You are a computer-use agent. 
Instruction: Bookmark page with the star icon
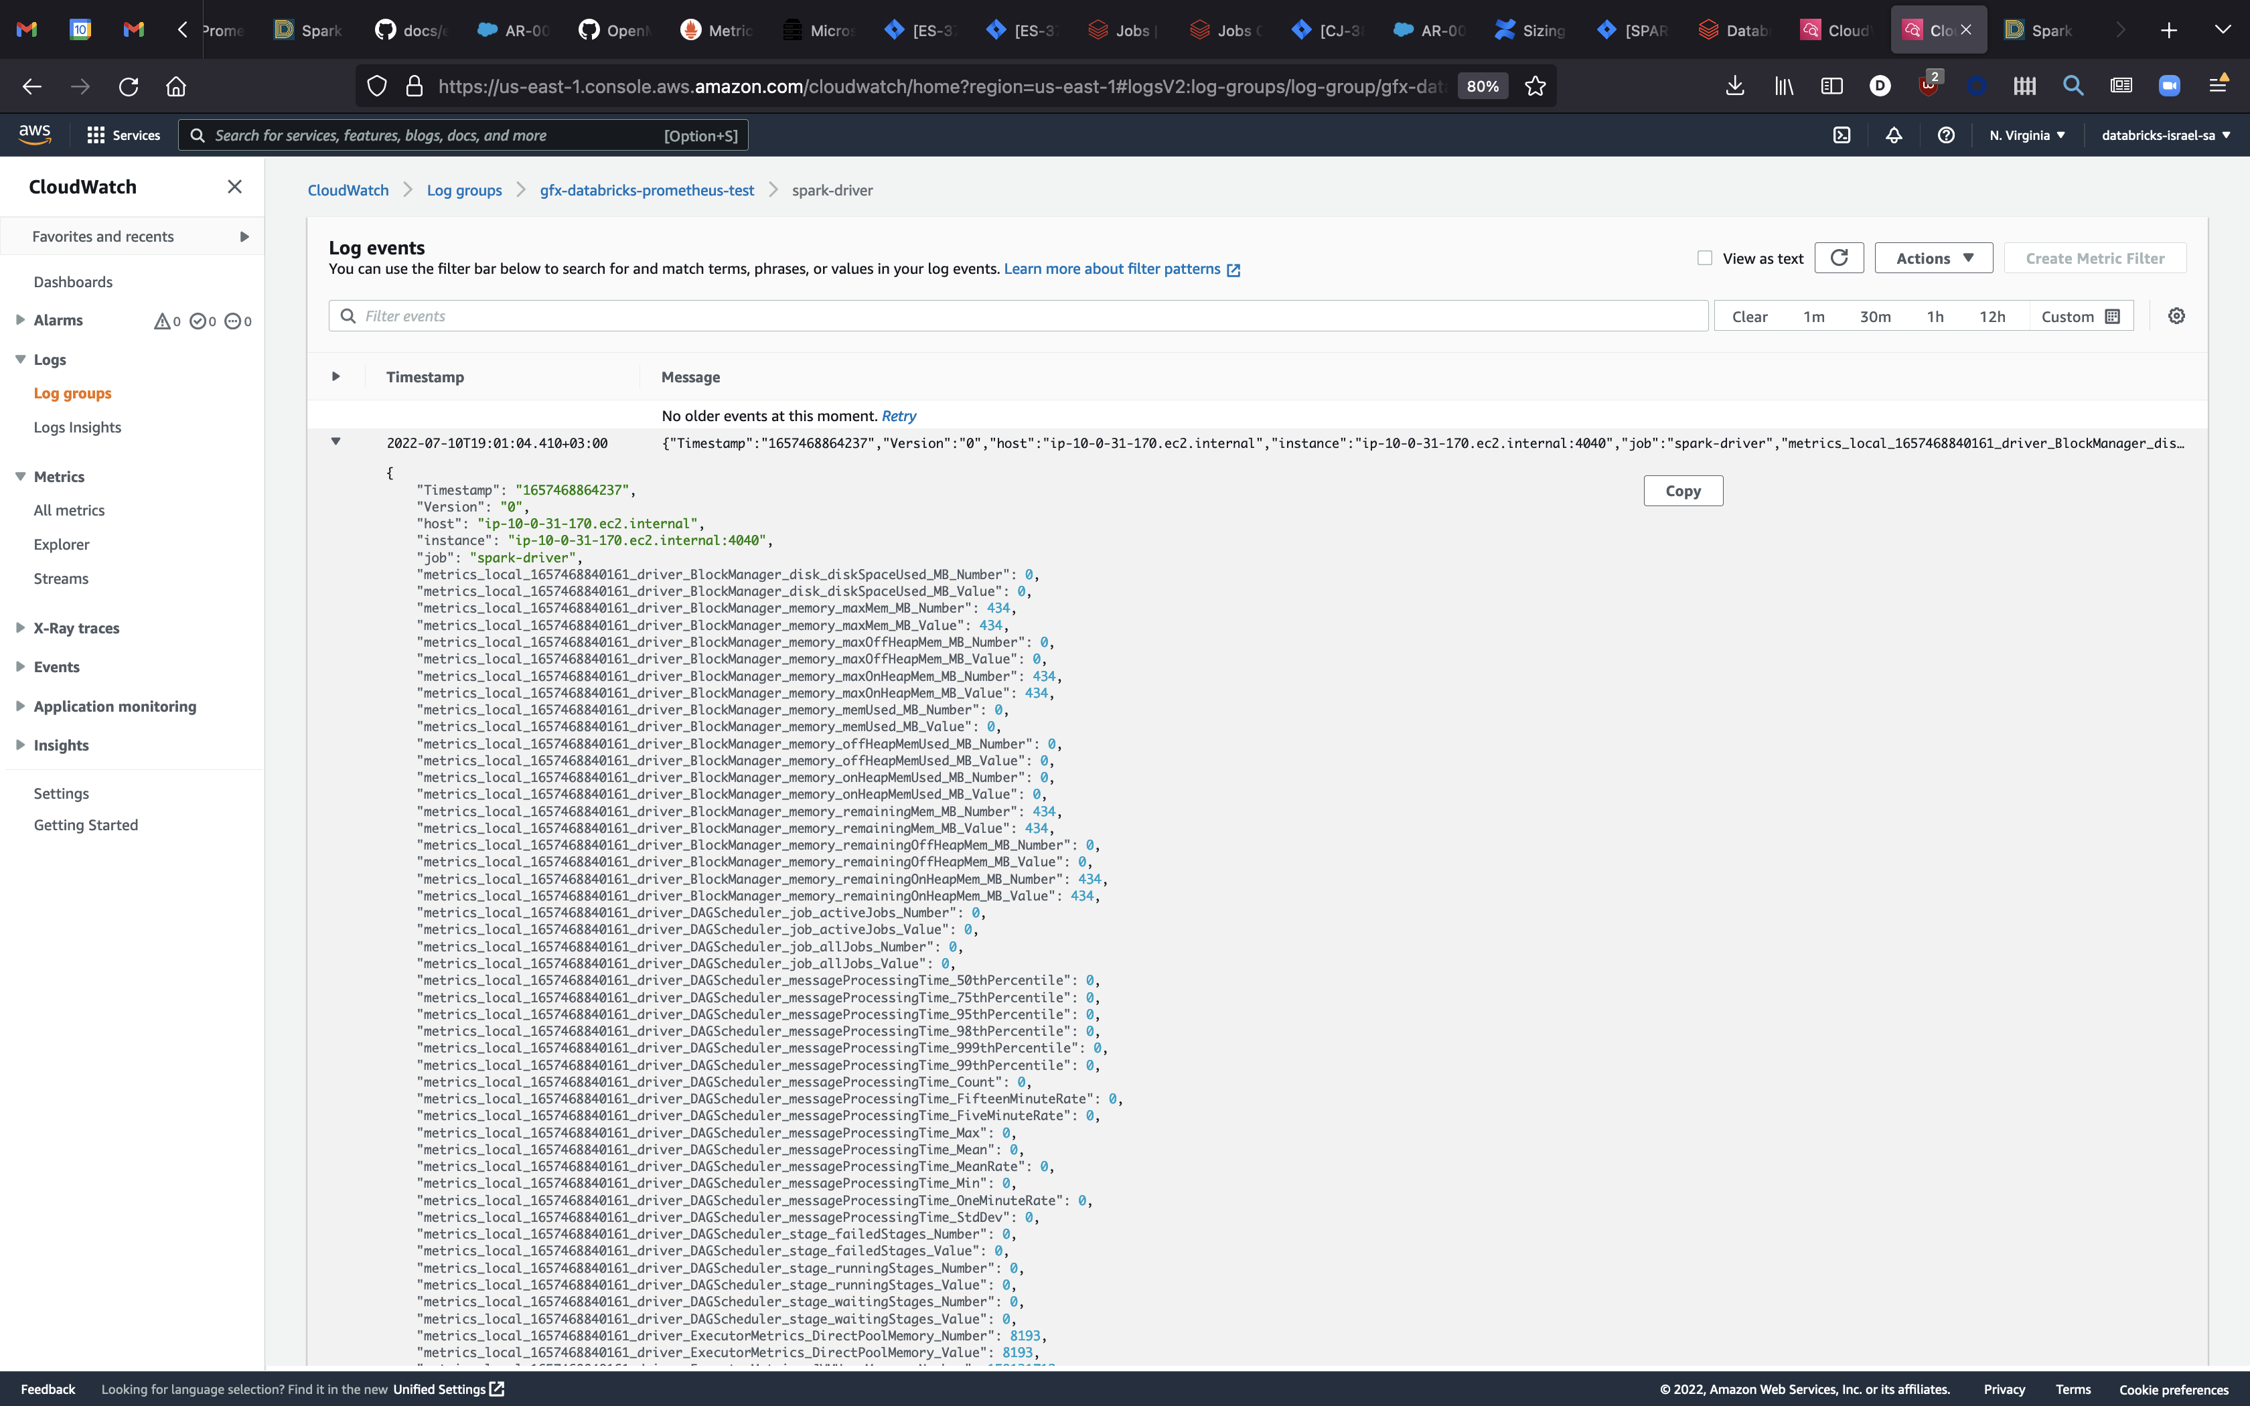click(1535, 86)
